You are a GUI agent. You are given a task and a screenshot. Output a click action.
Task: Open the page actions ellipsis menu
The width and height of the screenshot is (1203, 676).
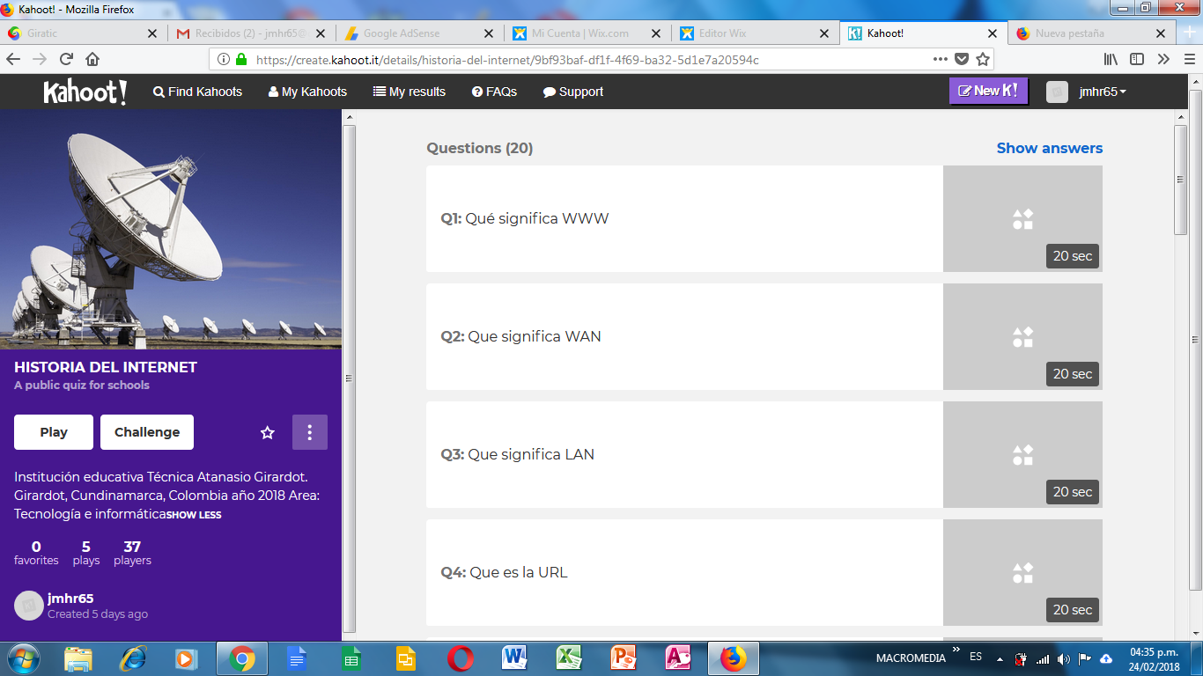[941, 59]
